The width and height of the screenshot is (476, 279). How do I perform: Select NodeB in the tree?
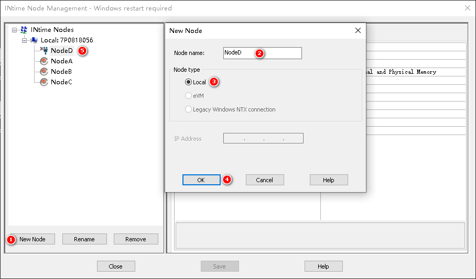(x=61, y=72)
